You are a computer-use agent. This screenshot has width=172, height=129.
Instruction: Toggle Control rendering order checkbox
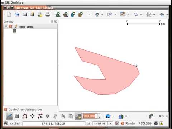coord(5,109)
